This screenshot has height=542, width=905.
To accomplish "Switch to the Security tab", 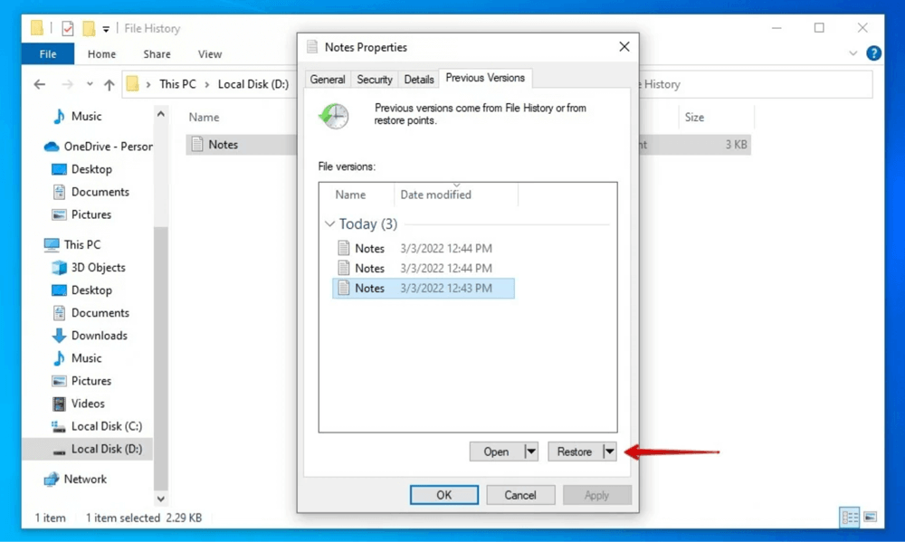I will click(x=374, y=79).
